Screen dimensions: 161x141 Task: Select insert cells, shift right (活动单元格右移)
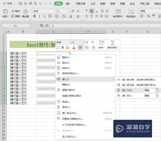pyautogui.click(x=138, y=80)
